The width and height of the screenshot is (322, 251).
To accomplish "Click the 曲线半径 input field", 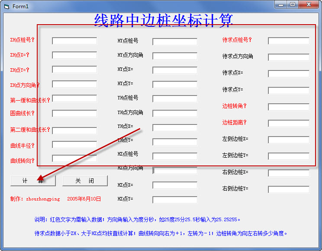I will pyautogui.click(x=74, y=145).
